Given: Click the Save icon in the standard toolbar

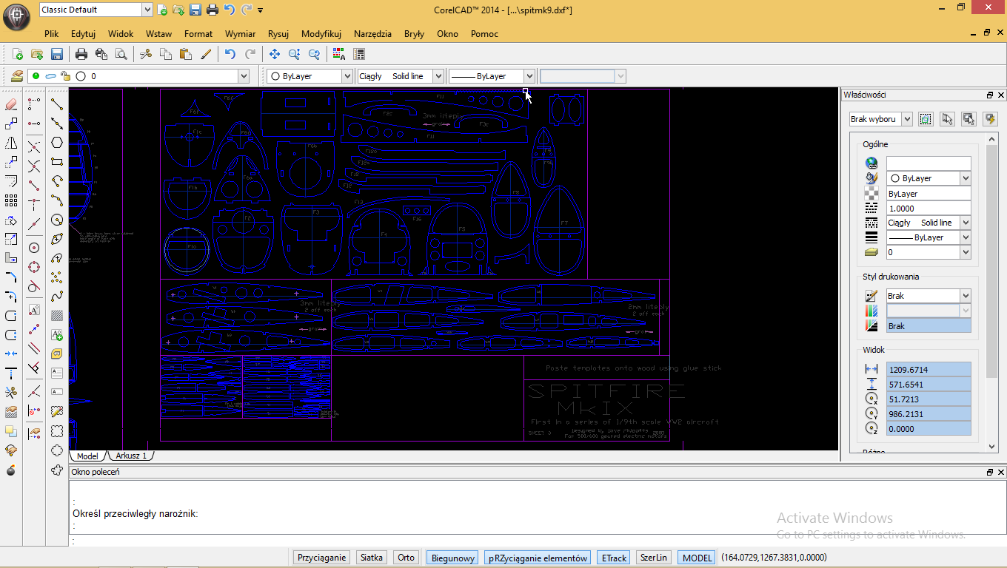Looking at the screenshot, I should [x=56, y=54].
